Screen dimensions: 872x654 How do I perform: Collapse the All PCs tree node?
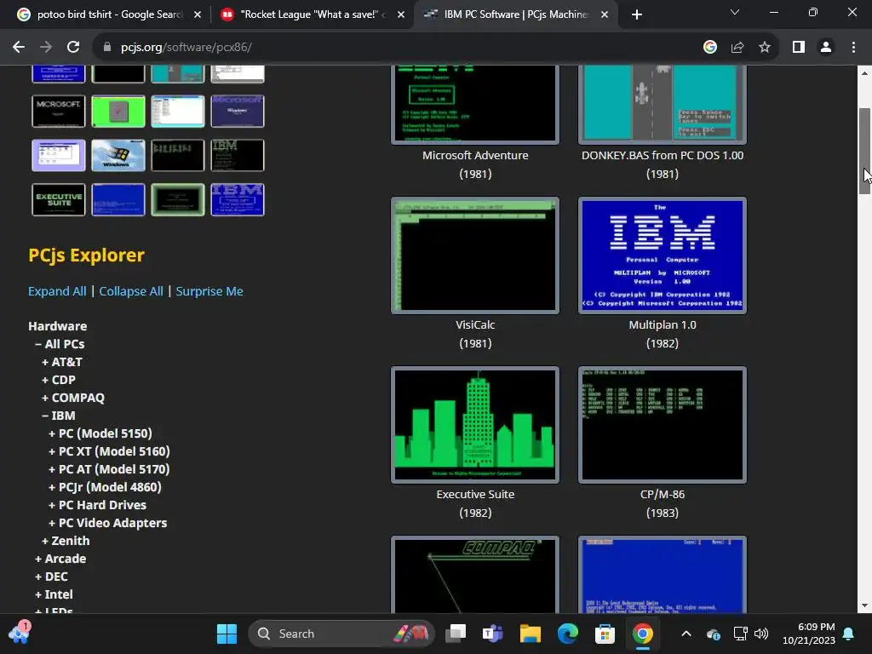point(60,344)
